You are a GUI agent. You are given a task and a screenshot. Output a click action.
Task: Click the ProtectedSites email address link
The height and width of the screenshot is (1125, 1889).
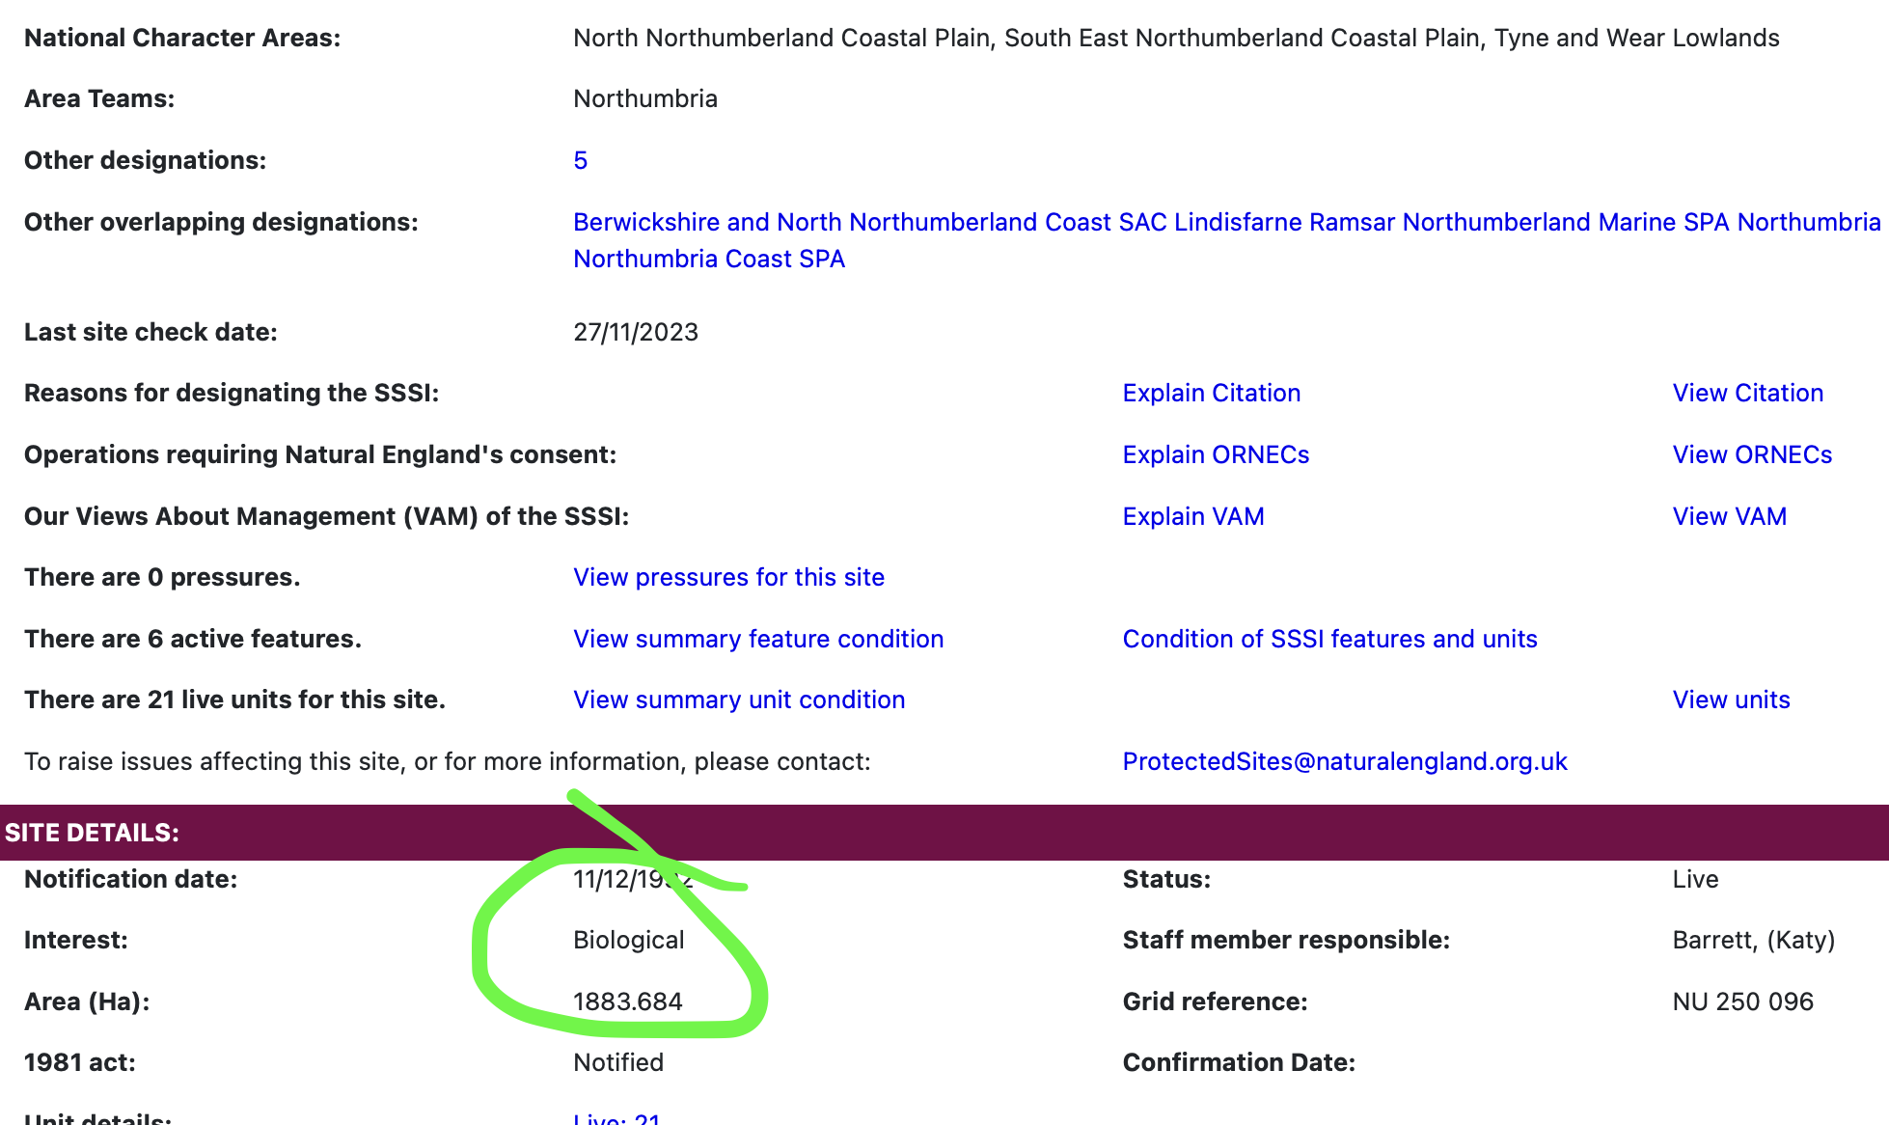(x=1345, y=761)
